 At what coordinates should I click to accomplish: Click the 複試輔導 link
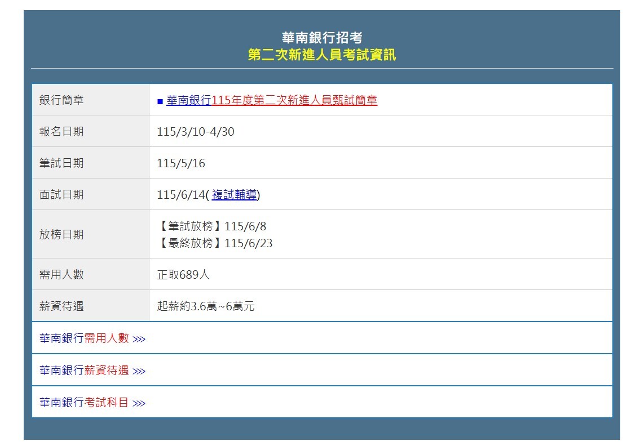[x=234, y=195]
